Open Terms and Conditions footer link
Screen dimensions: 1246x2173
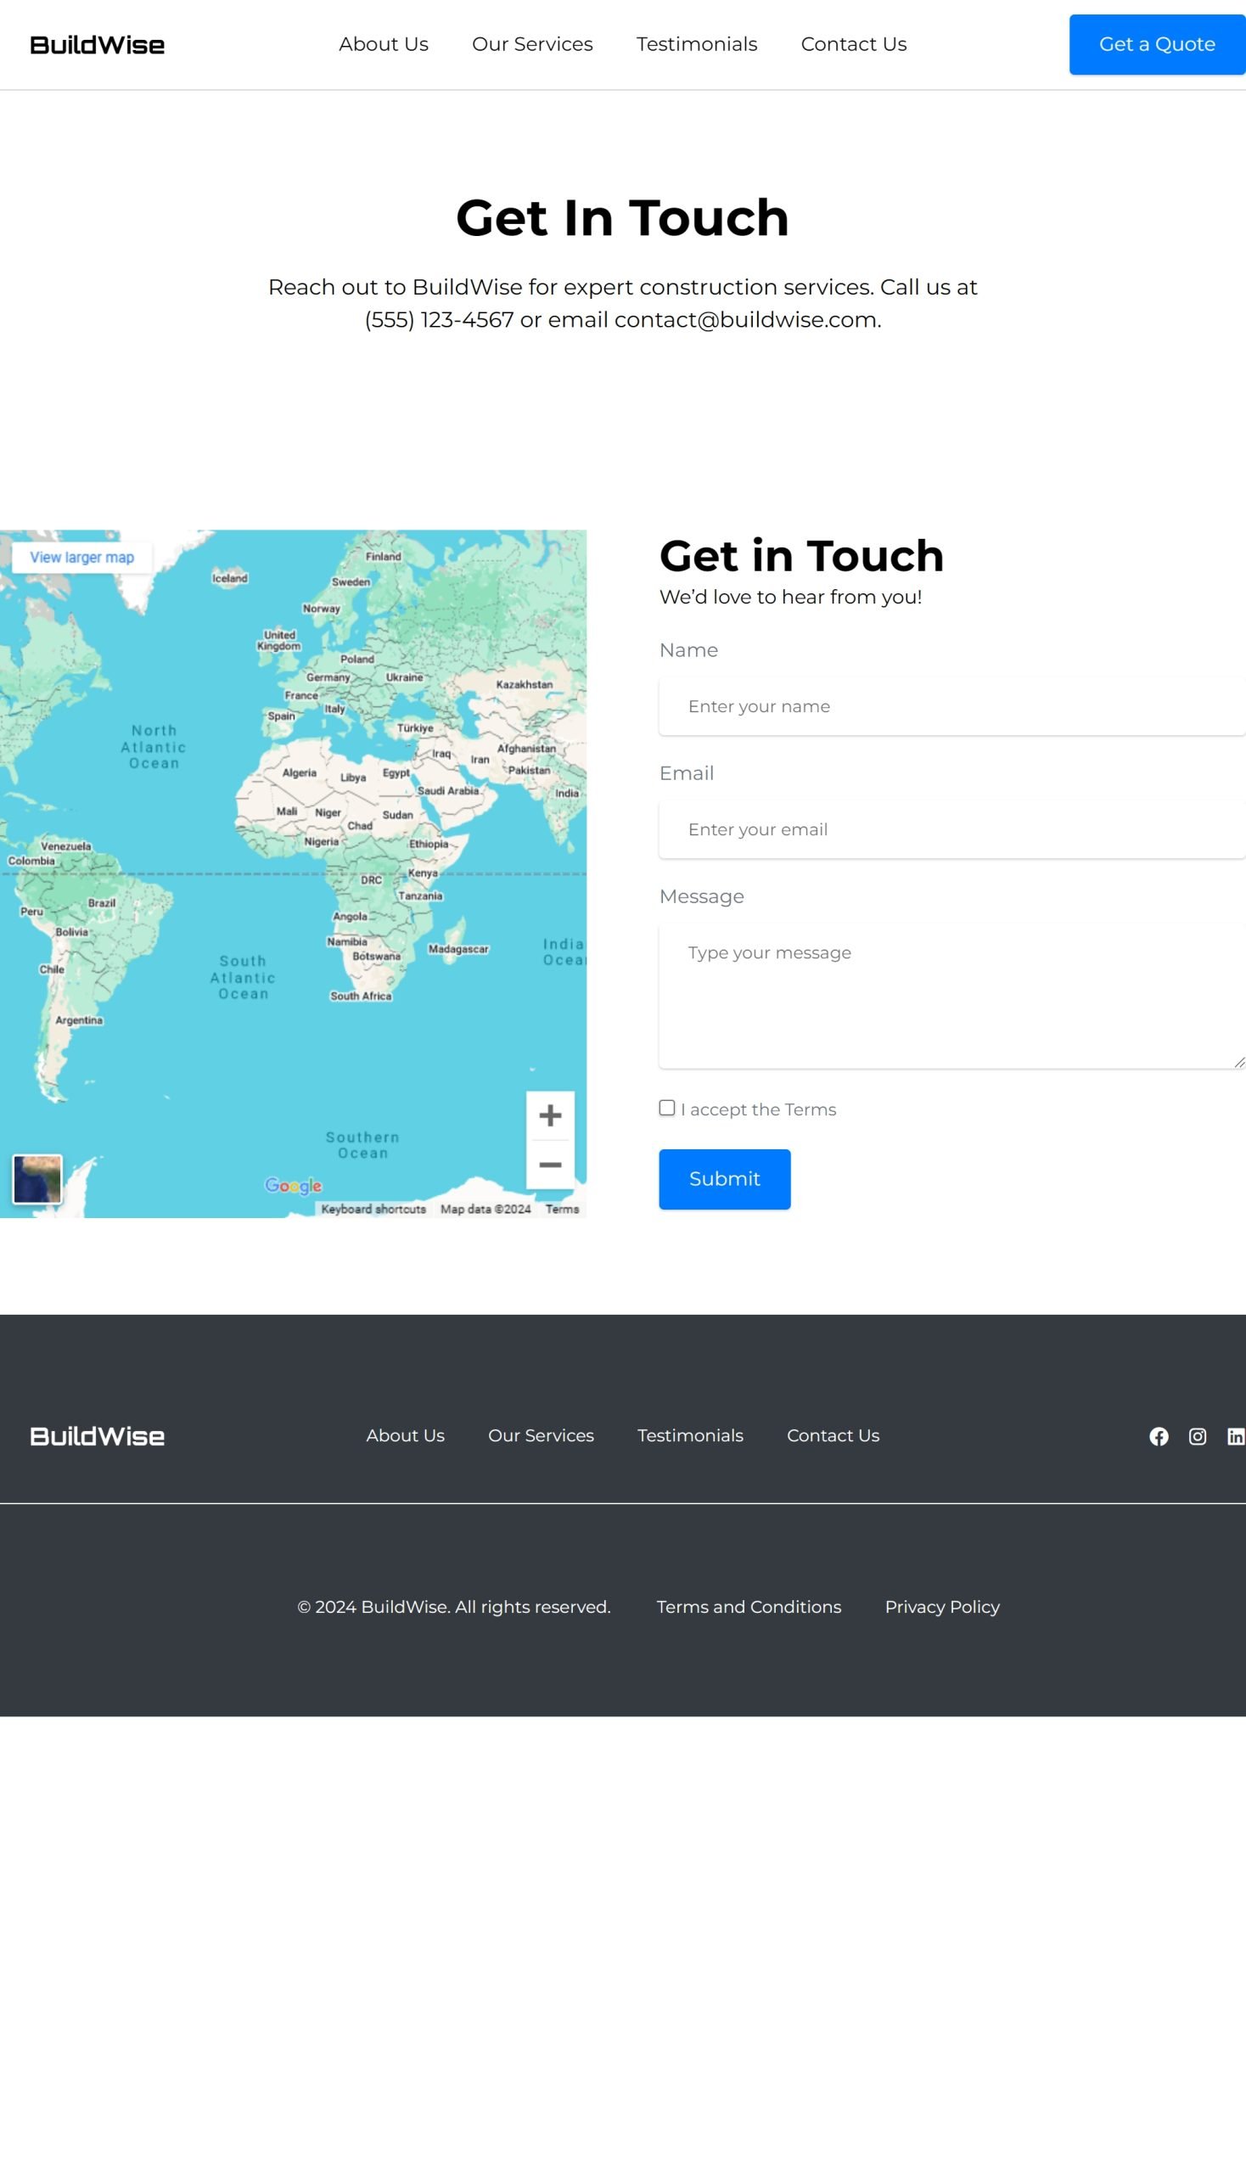[x=749, y=1607]
